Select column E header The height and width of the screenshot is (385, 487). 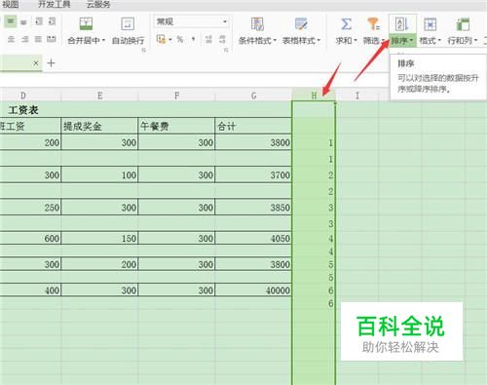point(99,96)
